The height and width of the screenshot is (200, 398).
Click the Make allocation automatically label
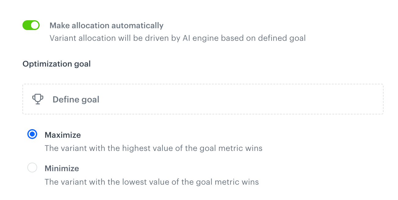click(106, 25)
